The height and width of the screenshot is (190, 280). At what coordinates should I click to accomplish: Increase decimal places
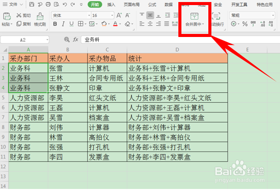[263, 24]
